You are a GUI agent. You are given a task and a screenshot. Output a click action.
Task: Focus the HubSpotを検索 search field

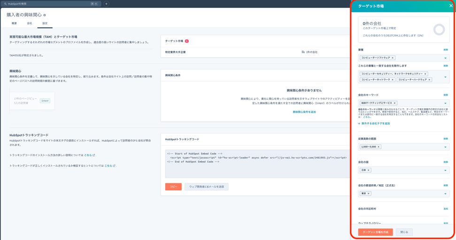(47, 4)
